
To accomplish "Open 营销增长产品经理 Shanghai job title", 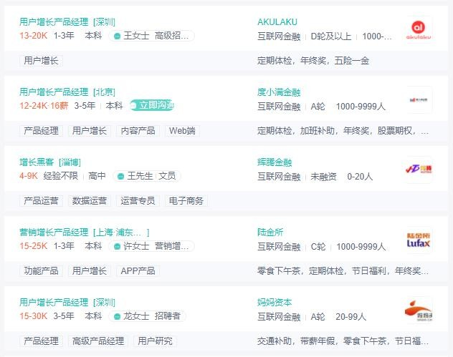I will (x=84, y=233).
